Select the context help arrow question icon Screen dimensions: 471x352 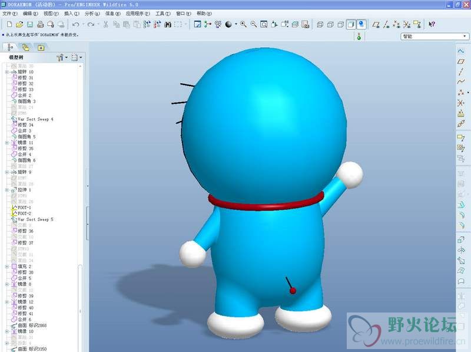[x=432, y=24]
